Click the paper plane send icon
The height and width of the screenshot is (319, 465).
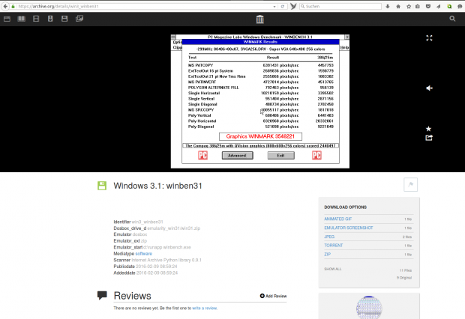pos(438,6)
